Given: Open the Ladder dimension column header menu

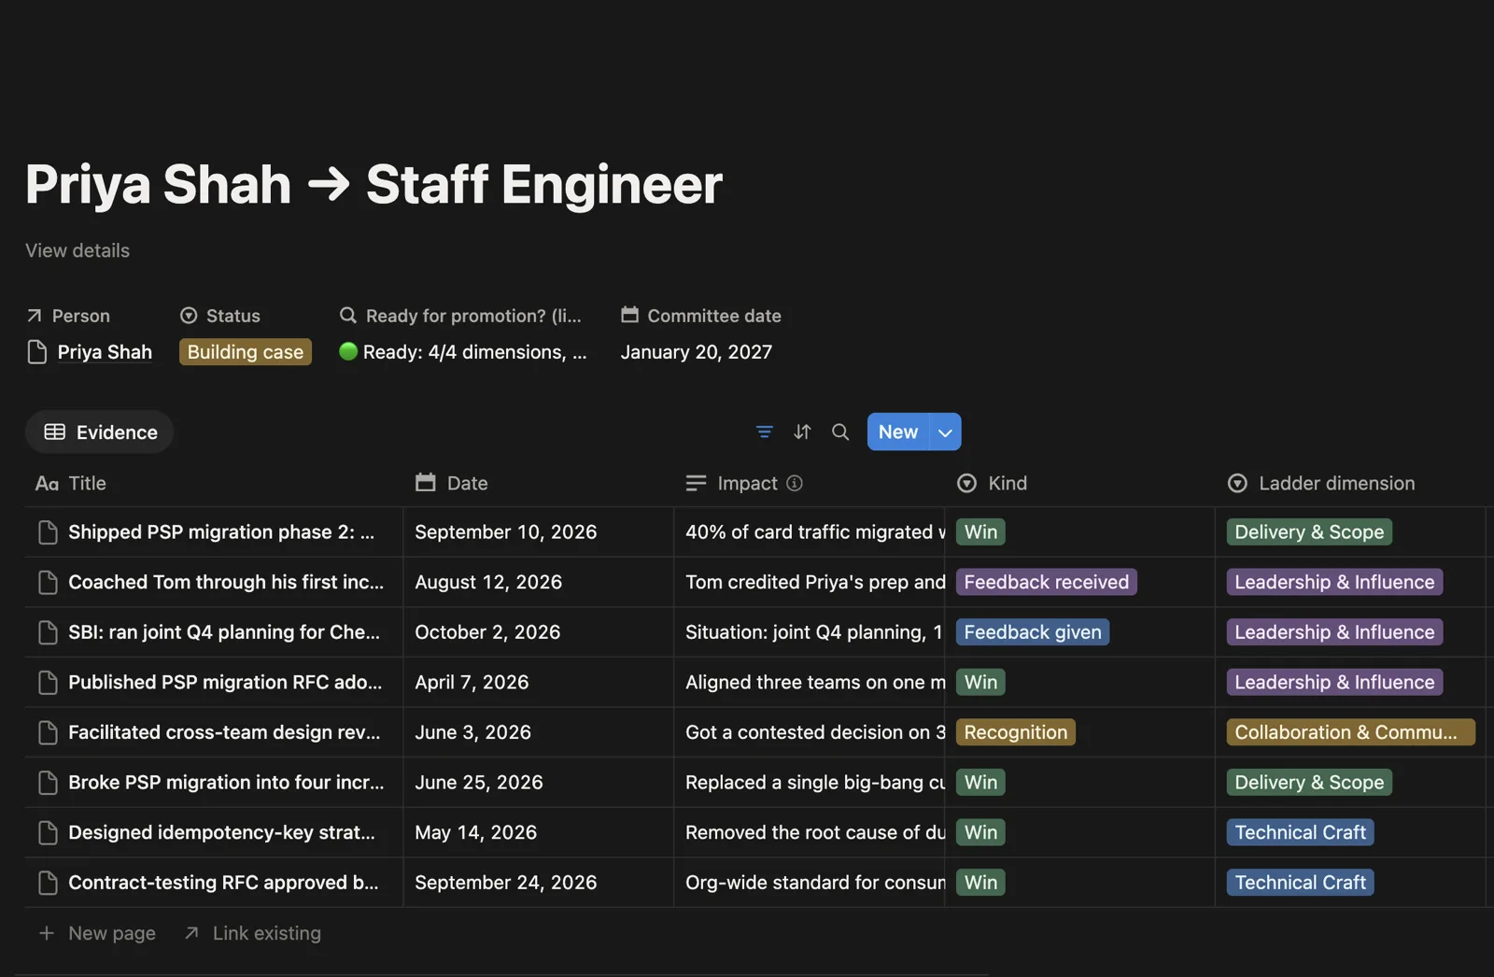Looking at the screenshot, I should (1350, 483).
